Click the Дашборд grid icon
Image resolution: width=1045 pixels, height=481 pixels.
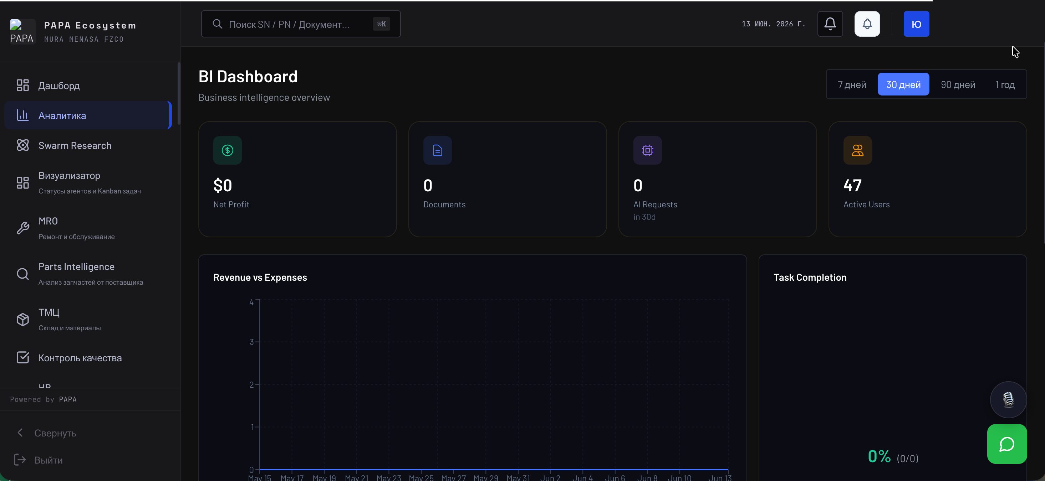coord(23,86)
